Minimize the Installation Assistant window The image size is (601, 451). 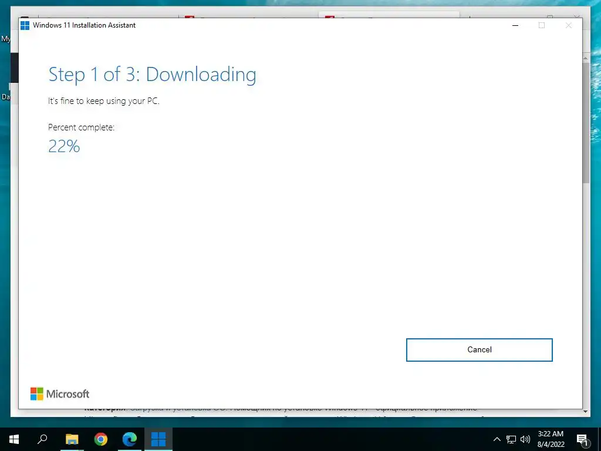tap(515, 25)
